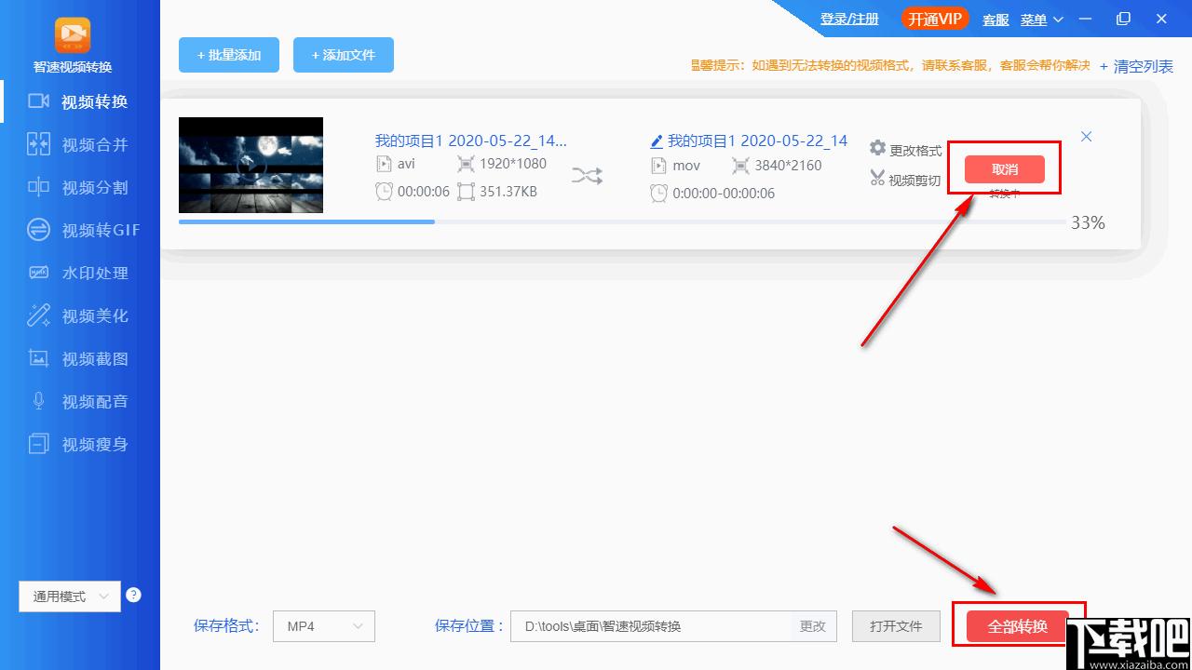
Task: Click the 视频剪切 scissors icon
Action: click(877, 178)
